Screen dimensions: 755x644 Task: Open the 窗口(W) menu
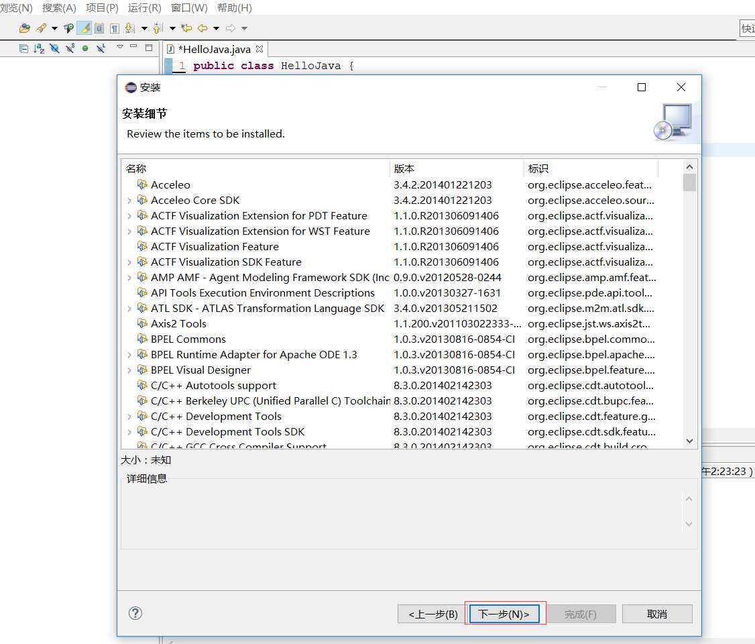point(189,7)
